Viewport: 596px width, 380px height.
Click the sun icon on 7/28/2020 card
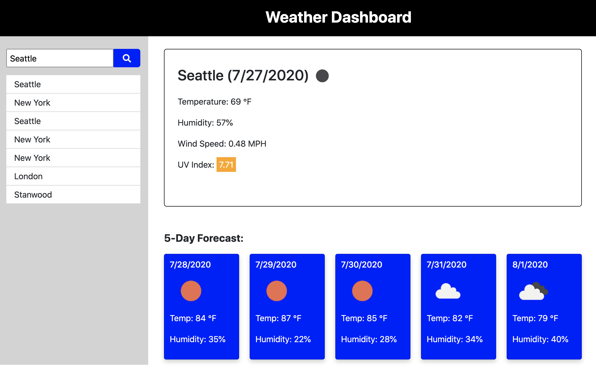point(191,291)
